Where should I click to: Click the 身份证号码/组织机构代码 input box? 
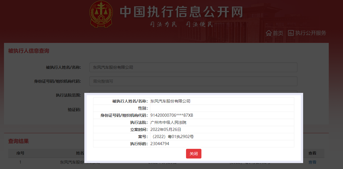[x=193, y=81]
